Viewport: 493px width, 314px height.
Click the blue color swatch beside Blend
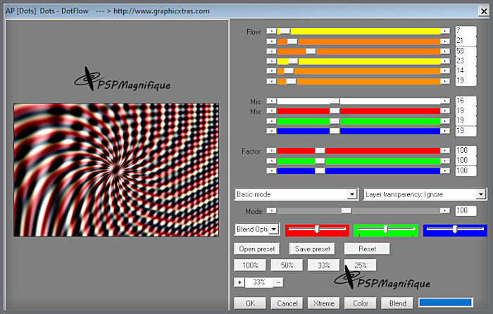click(445, 303)
